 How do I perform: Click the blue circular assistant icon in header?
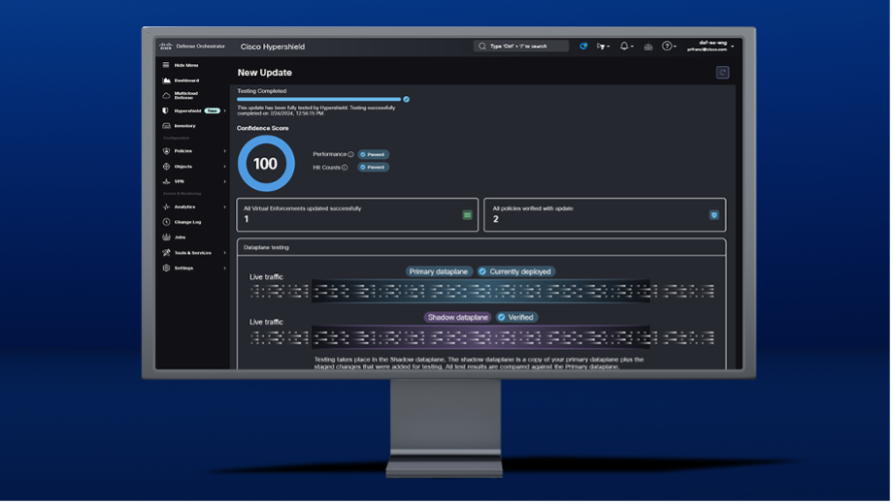click(583, 47)
